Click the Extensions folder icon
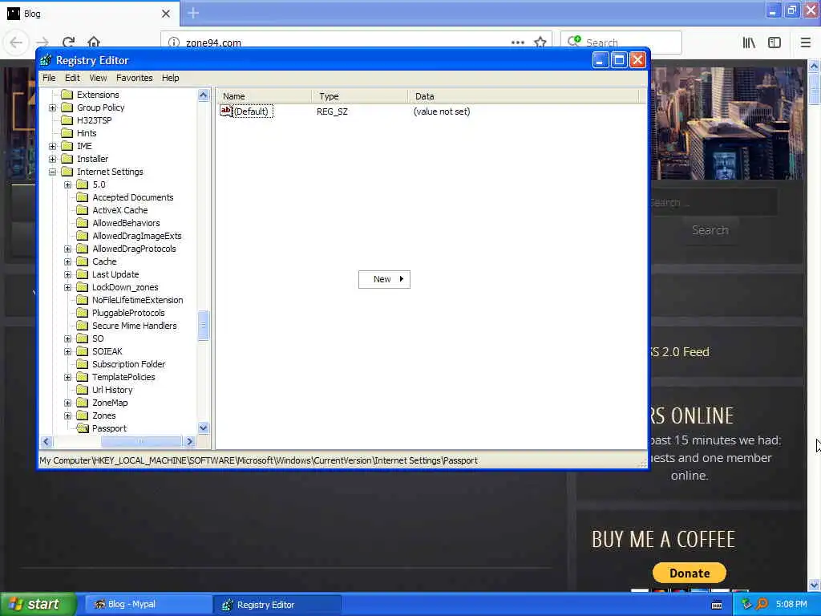Viewport: 821px width, 616px height. pos(67,95)
